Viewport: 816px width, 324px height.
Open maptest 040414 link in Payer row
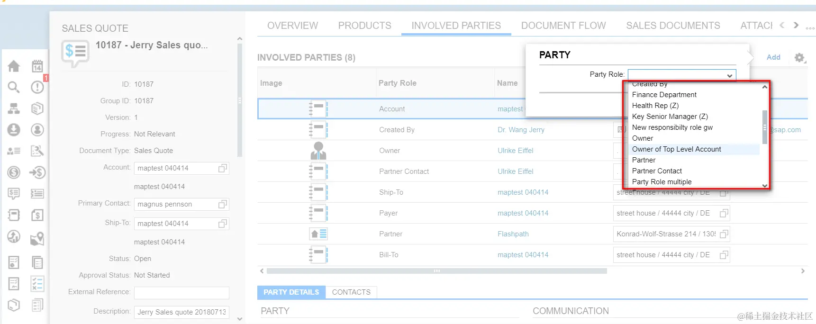(523, 213)
